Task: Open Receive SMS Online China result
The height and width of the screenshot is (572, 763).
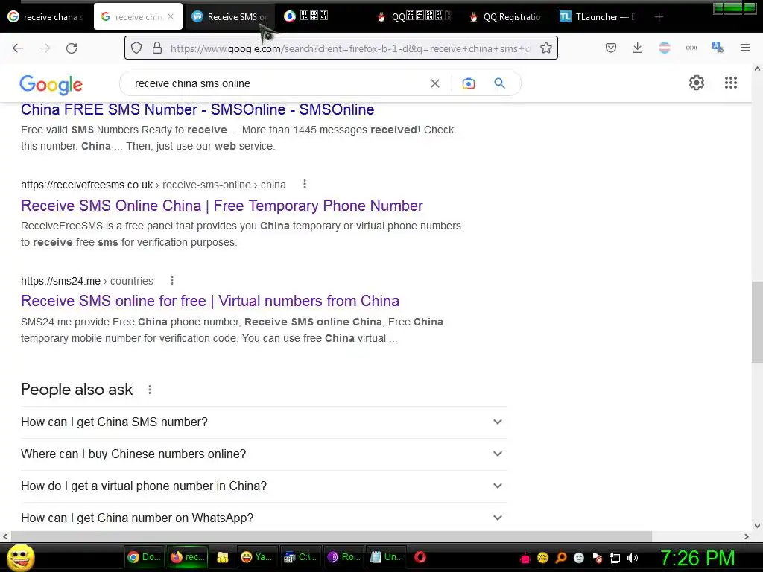Action: (x=222, y=206)
